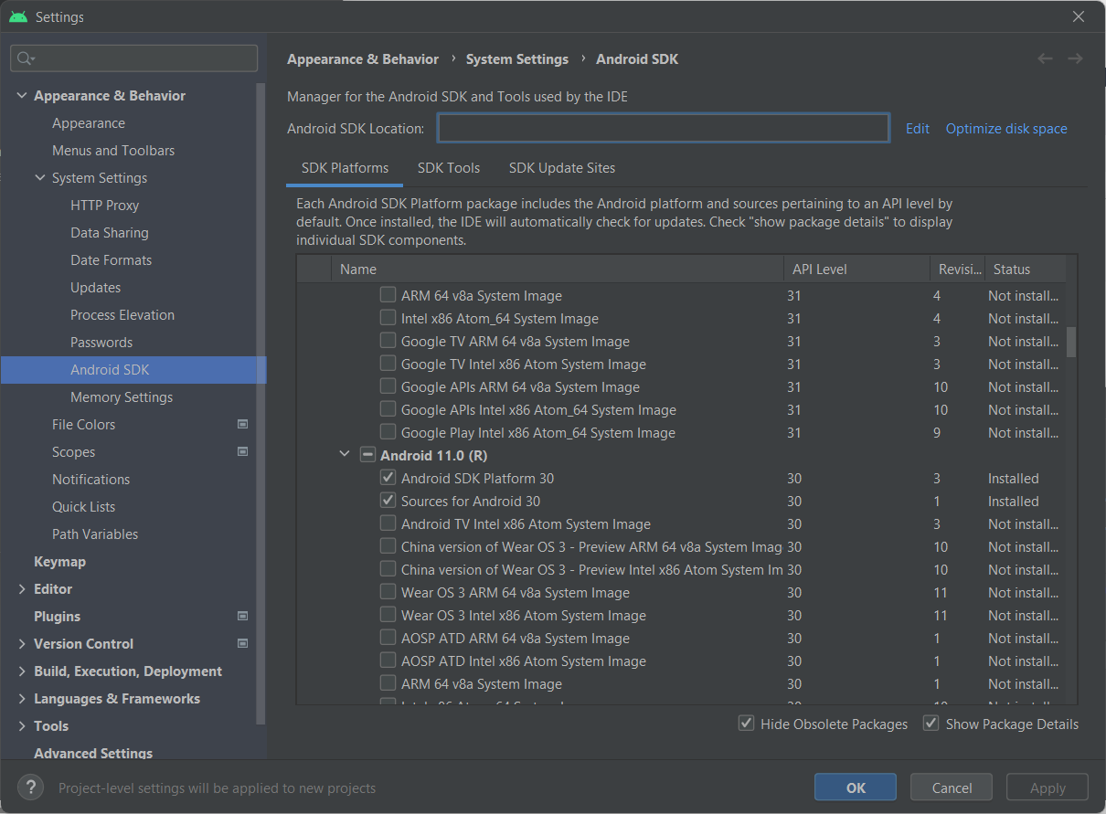Collapse System Settings subsection
Image resolution: width=1106 pixels, height=814 pixels.
40,177
